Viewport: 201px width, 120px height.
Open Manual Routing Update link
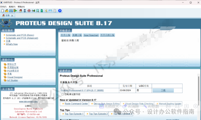[170, 104]
